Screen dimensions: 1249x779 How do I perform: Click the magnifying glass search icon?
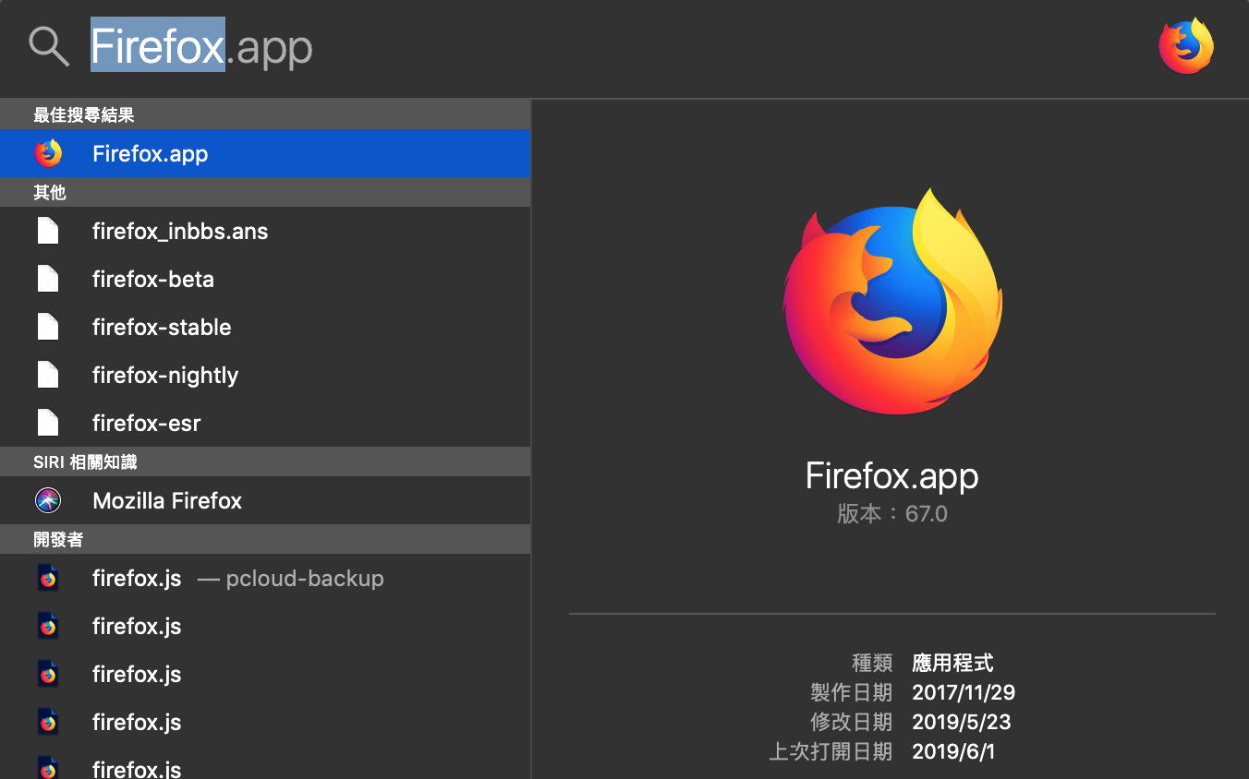[49, 46]
